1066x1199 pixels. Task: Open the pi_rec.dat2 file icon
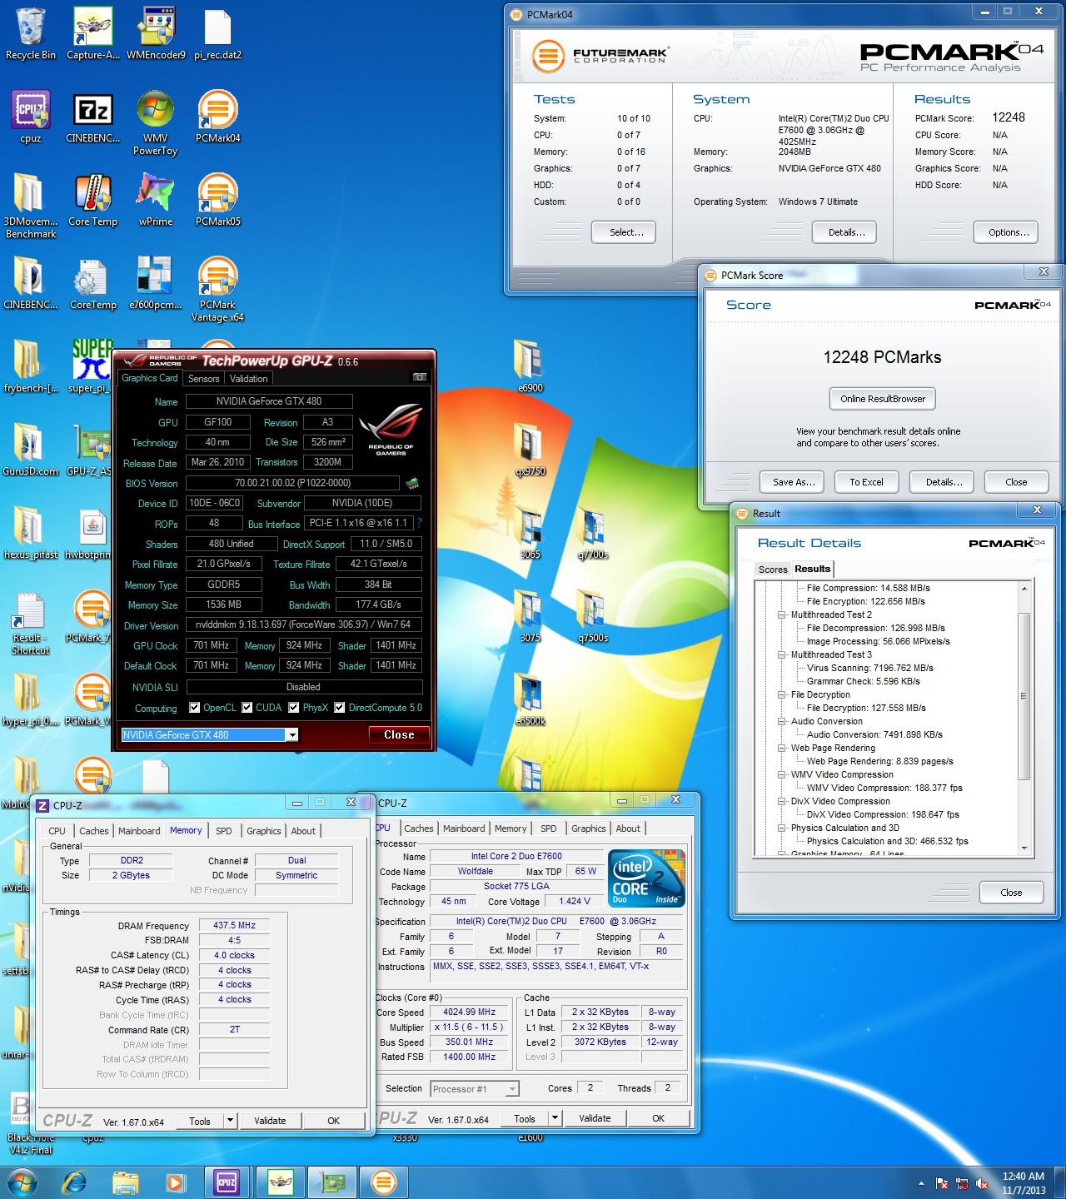tap(217, 33)
